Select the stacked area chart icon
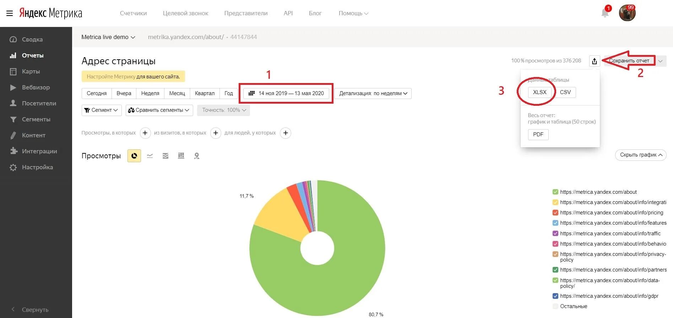673x318 pixels. click(165, 156)
